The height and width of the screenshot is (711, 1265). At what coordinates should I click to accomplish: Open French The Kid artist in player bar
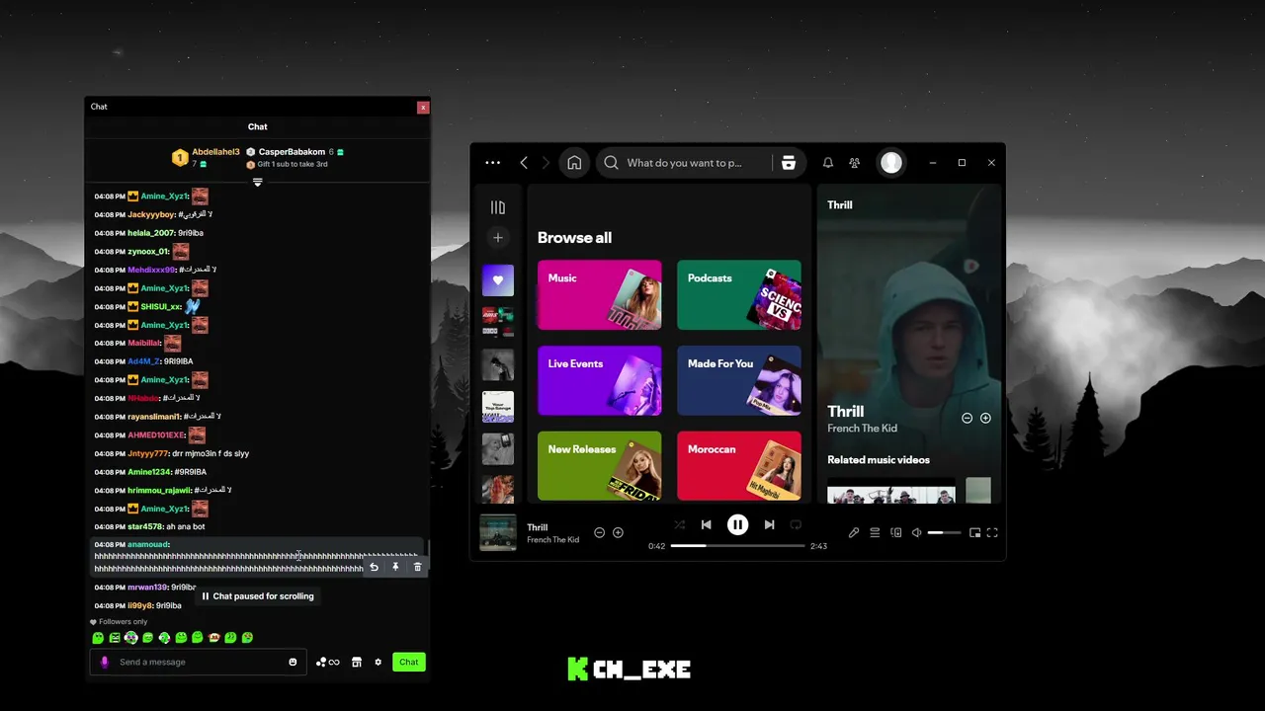(x=552, y=540)
